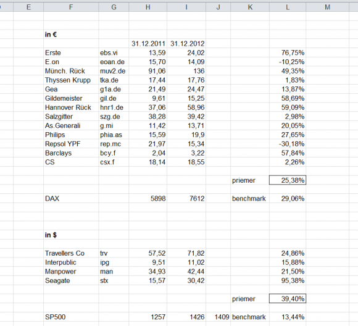
Task: Select the 'in $' heading cell
Action: (x=71, y=235)
